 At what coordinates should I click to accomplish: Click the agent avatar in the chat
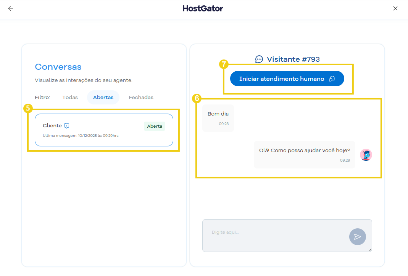tap(366, 155)
